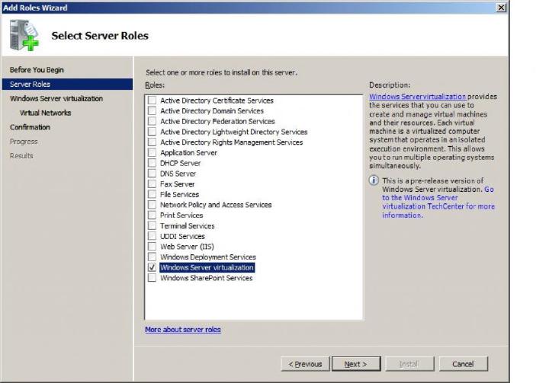Close the Add Roles Wizard window

click(502, 8)
